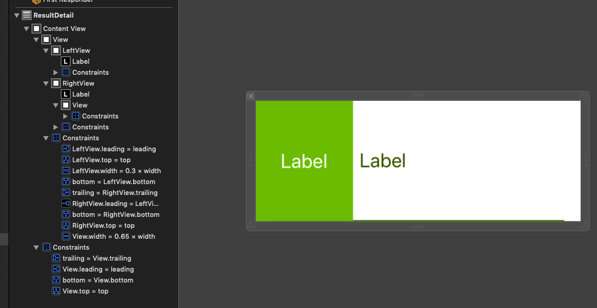This screenshot has width=597, height=308.
Task: Select the Label row under LeftView
Action: (81, 61)
